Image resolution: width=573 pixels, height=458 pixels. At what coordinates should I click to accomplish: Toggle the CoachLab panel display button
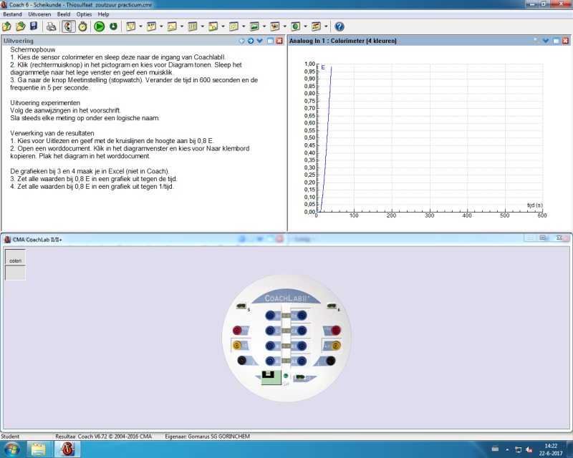click(x=68, y=26)
